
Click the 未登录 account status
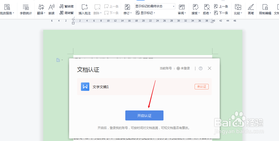tap(183, 68)
